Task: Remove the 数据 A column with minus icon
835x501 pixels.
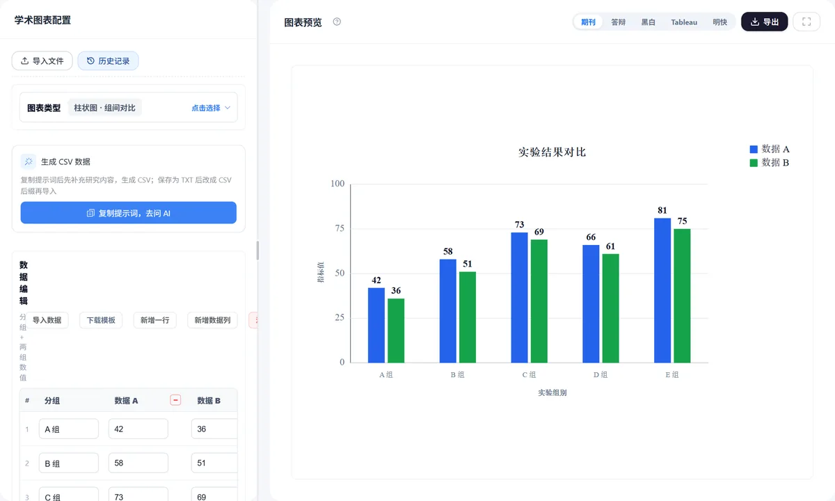Action: click(x=175, y=400)
